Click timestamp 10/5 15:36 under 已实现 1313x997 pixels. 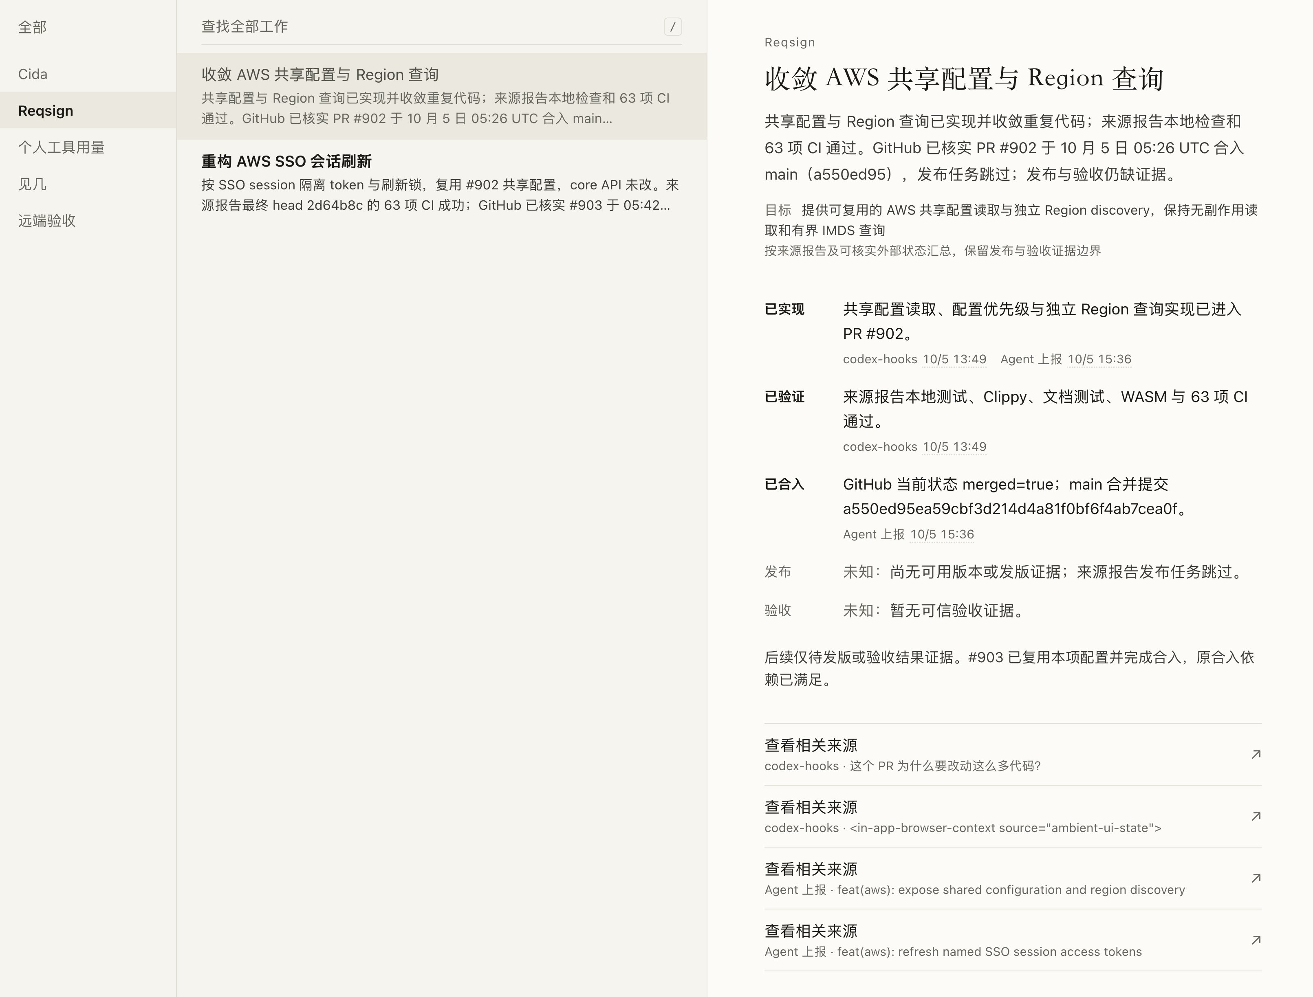(x=1099, y=359)
